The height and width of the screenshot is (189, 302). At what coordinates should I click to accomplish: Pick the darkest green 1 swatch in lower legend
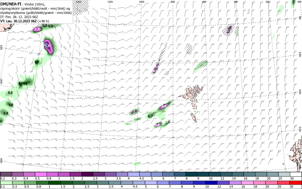54,183
